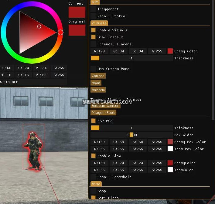Click the H: 0 hue field
This screenshot has width=215, height=204.
tap(6, 75)
